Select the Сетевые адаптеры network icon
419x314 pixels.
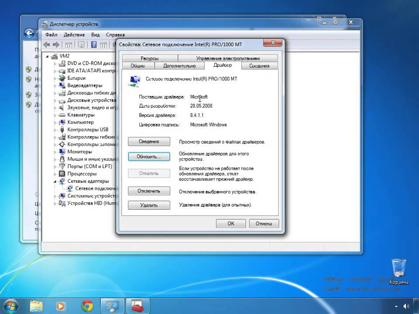(x=62, y=181)
